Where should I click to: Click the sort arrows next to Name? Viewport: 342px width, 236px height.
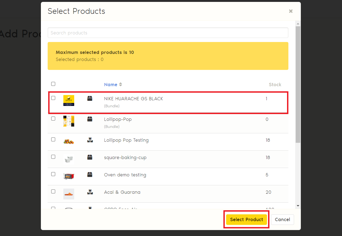(120, 85)
